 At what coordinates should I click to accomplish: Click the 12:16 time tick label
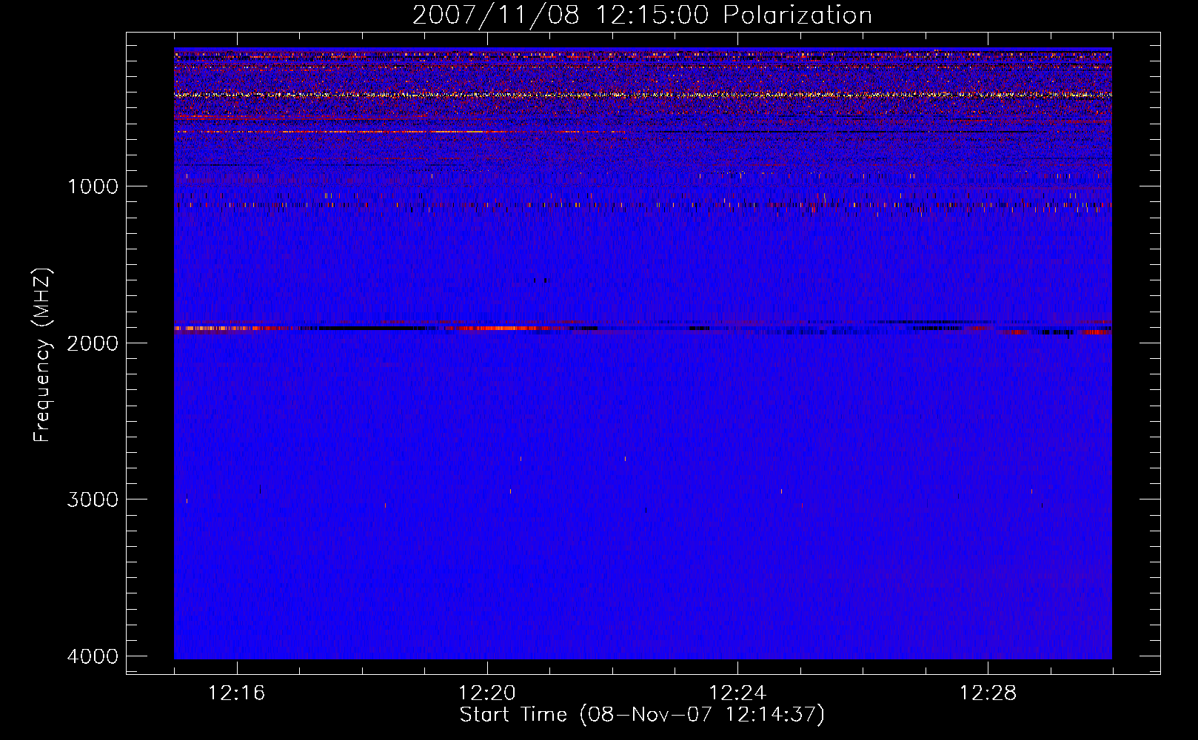point(237,693)
